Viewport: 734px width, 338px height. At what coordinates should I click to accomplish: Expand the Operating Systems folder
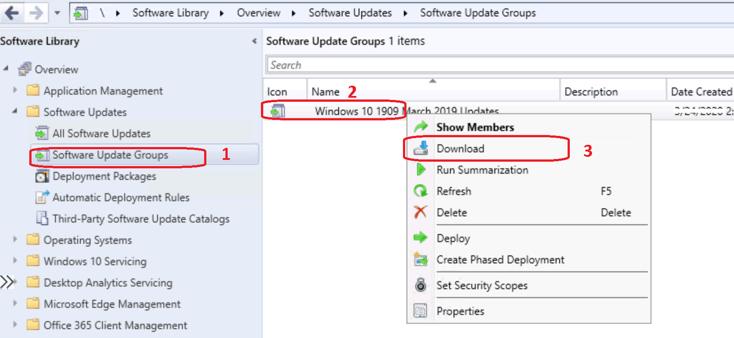pyautogui.click(x=15, y=239)
